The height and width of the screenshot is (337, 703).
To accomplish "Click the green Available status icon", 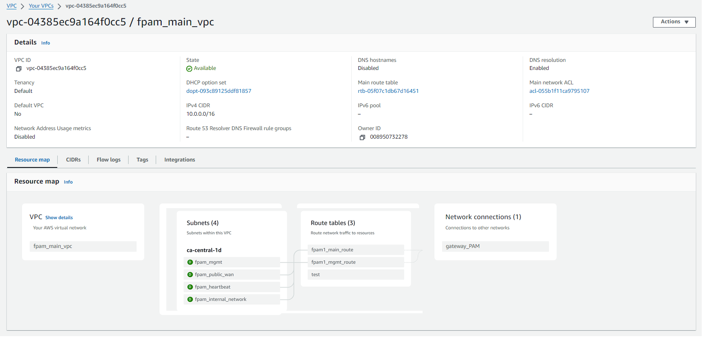I will pos(189,69).
